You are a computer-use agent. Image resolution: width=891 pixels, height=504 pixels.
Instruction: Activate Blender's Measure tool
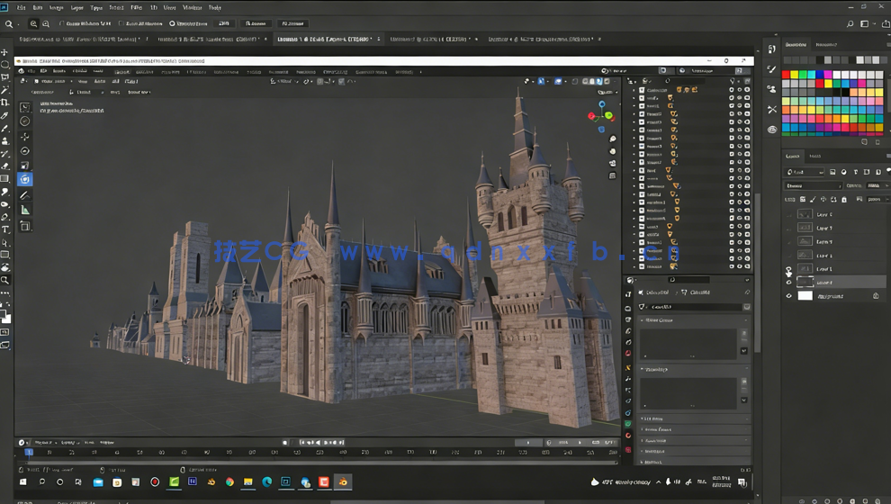point(25,211)
